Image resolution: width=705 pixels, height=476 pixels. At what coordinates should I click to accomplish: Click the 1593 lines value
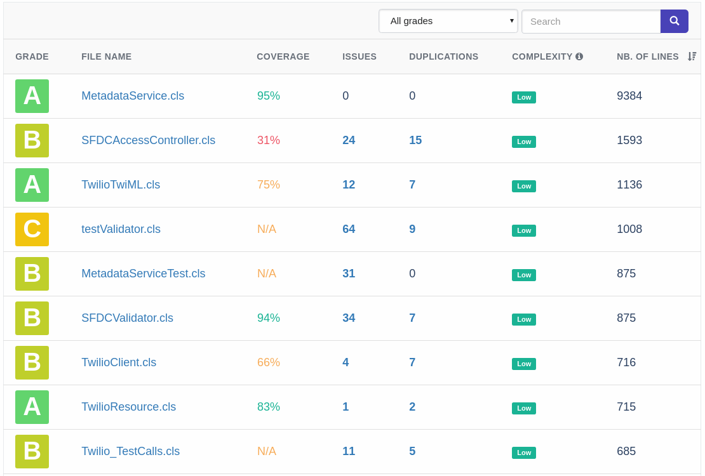629,140
